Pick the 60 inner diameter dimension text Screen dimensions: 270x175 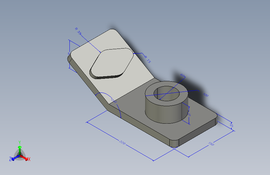point(182,75)
